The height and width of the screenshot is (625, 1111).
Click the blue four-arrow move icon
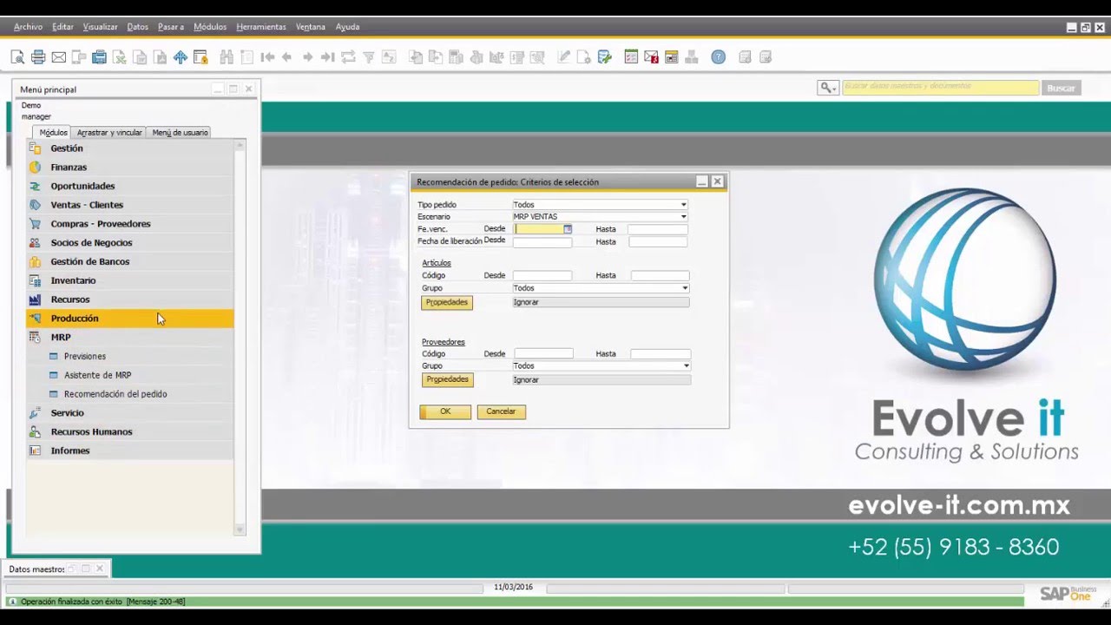tap(180, 57)
